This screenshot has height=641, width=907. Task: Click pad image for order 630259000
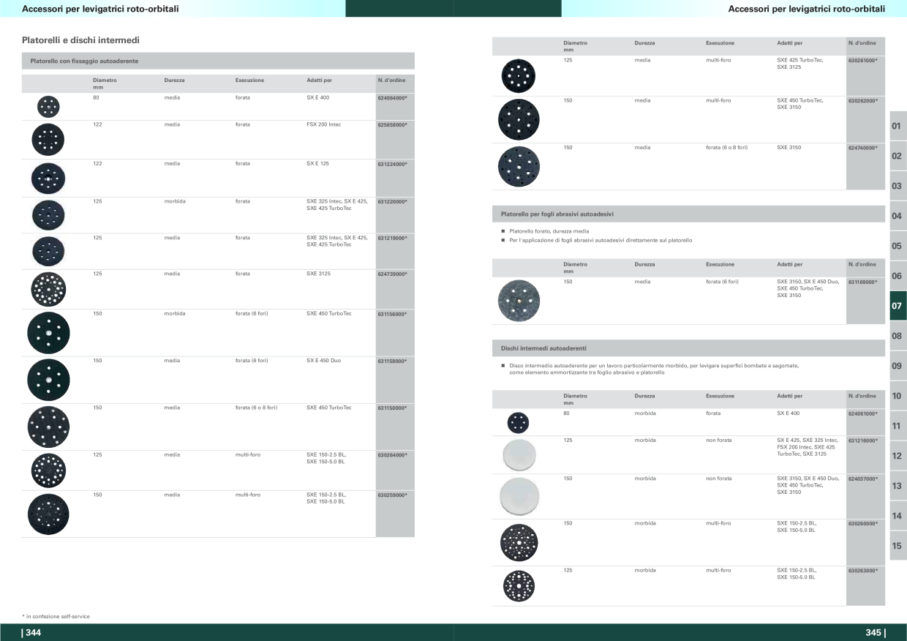click(x=48, y=514)
